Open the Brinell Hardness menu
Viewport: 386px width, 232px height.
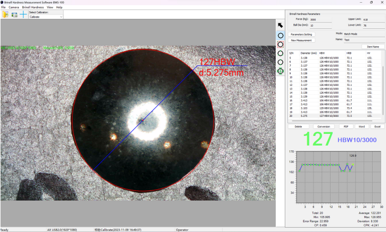pos(33,7)
